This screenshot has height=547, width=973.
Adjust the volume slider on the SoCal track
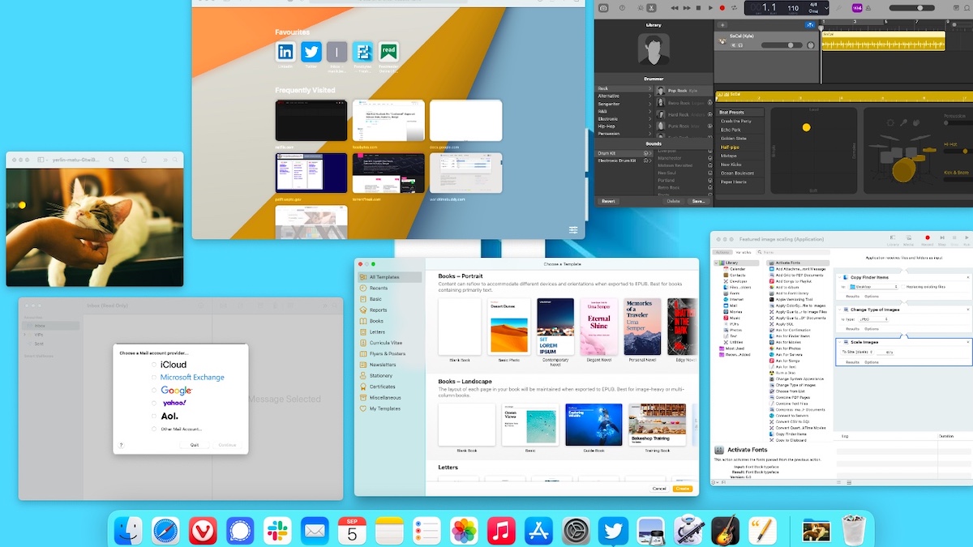pos(791,45)
